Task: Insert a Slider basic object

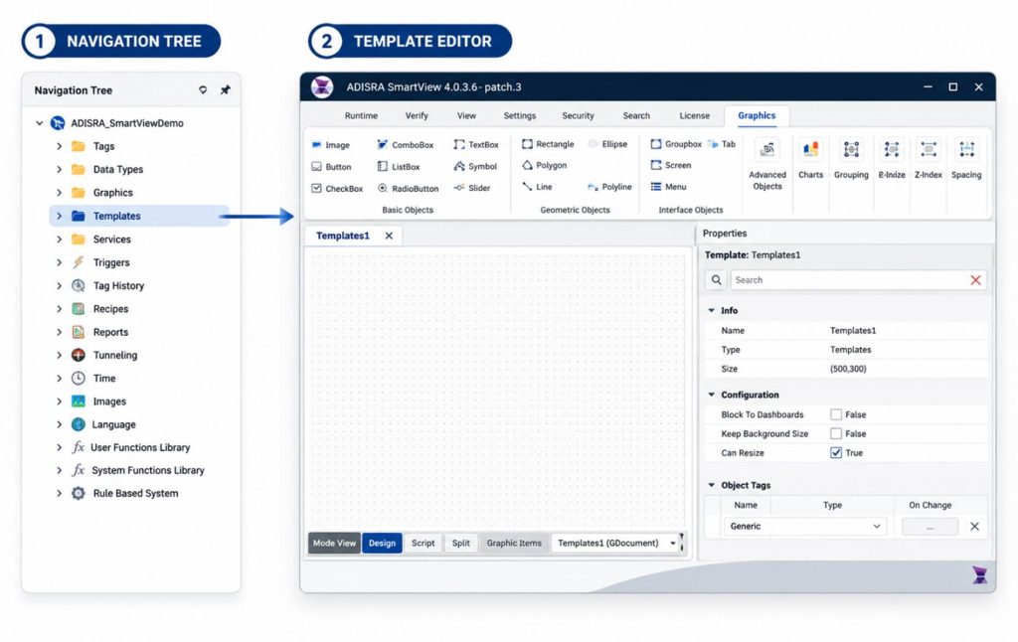Action: coord(472,188)
